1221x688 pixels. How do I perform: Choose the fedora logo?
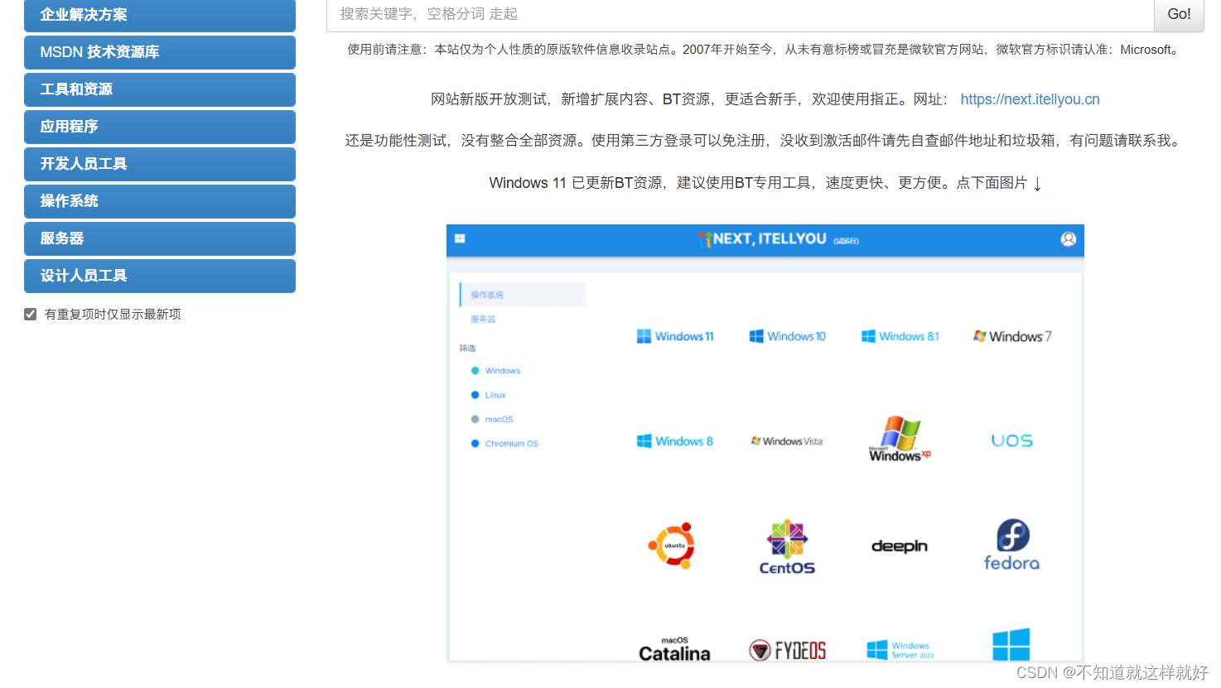1011,545
